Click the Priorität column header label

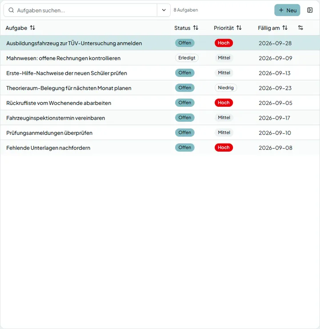coord(224,28)
